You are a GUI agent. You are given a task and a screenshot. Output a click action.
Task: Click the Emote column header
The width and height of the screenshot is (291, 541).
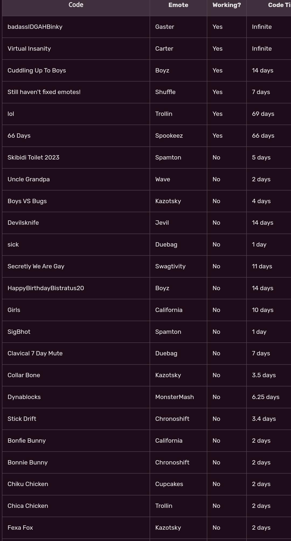tap(178, 5)
